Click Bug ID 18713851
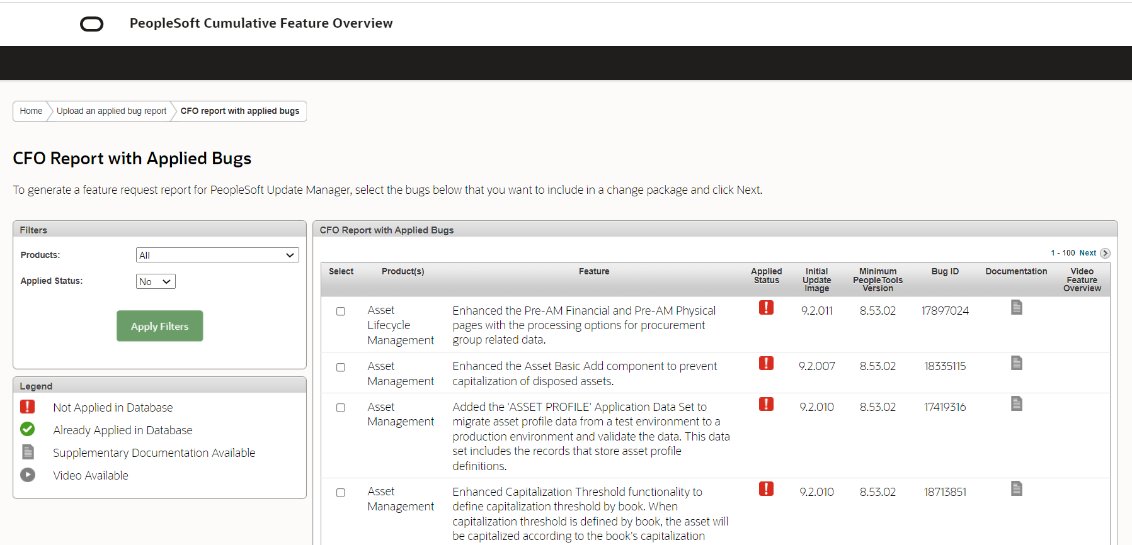 [945, 492]
